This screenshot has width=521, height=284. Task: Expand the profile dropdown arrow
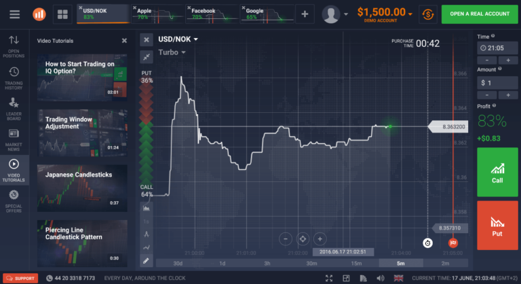[x=346, y=14]
